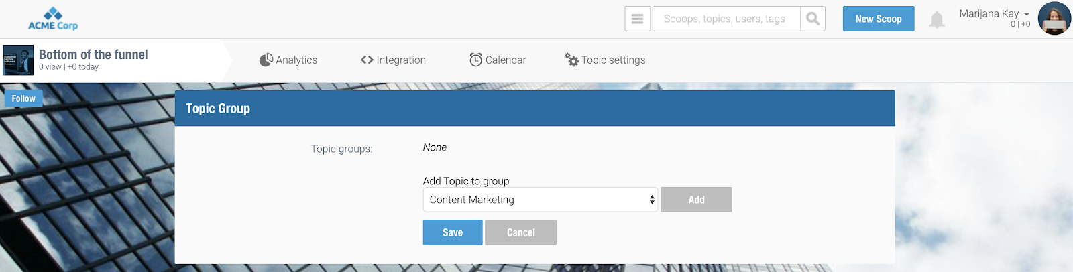Create a New Scoop
Viewport: 1073px width, 272px height.
(x=879, y=19)
